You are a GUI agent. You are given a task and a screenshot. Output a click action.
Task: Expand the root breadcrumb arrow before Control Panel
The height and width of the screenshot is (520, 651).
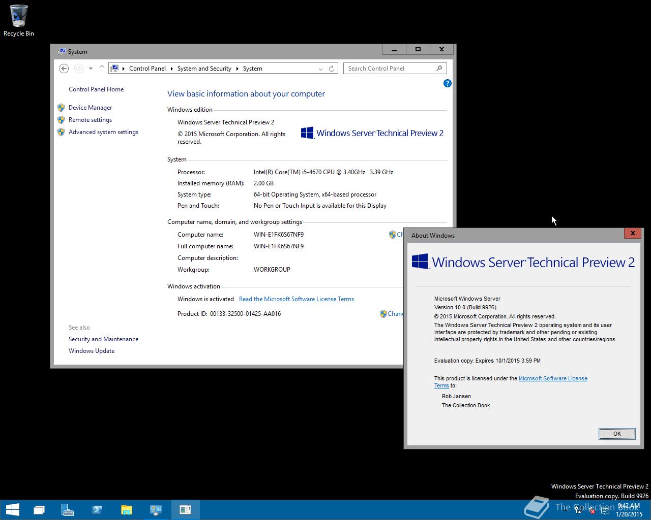(x=124, y=69)
